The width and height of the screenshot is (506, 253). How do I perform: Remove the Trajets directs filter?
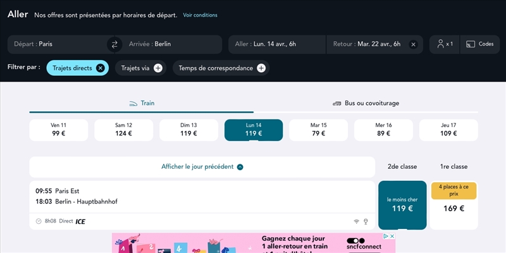(101, 68)
